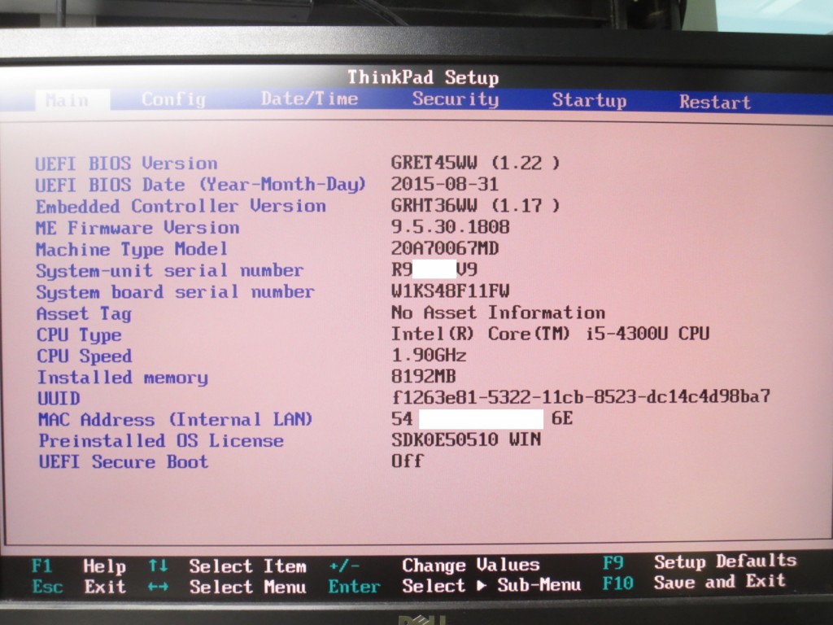Select MAC Address (Internal LAN) label
This screenshot has height=625, width=833.
[x=175, y=419]
